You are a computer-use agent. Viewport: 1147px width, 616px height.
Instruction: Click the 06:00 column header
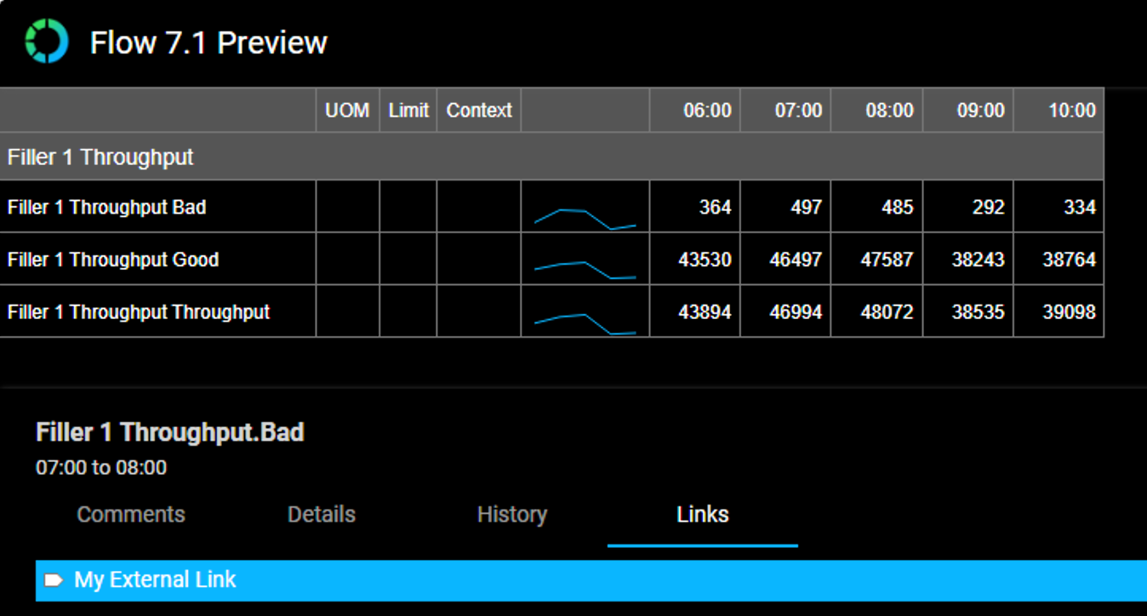click(x=695, y=111)
